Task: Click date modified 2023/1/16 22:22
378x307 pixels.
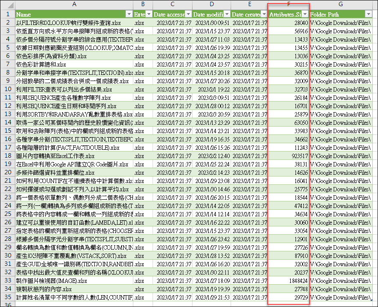Action: pos(212,222)
